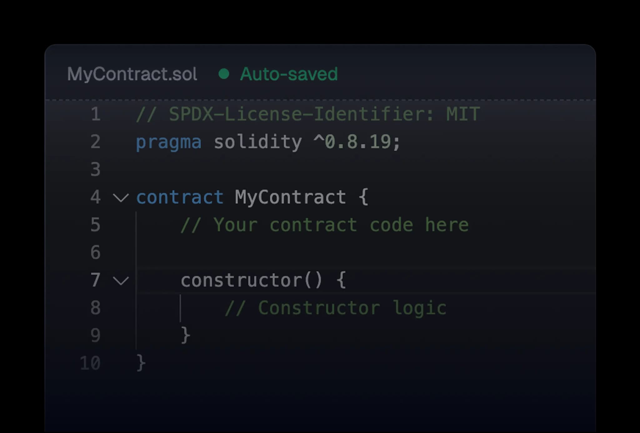Click the green Auto-saved status dot

[x=224, y=74]
